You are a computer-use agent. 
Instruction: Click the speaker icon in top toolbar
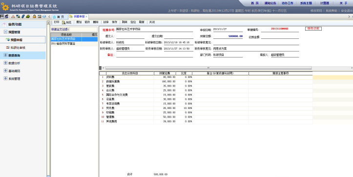click(44, 17)
